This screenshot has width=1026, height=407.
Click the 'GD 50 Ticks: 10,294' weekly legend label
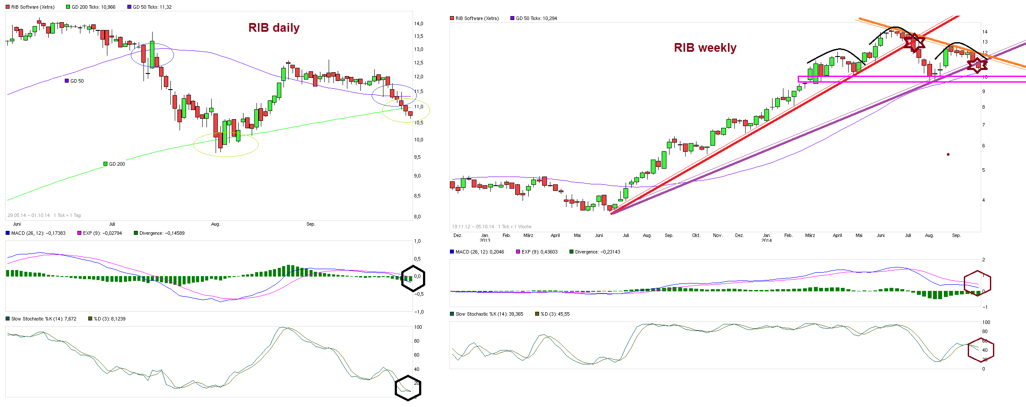(x=536, y=18)
